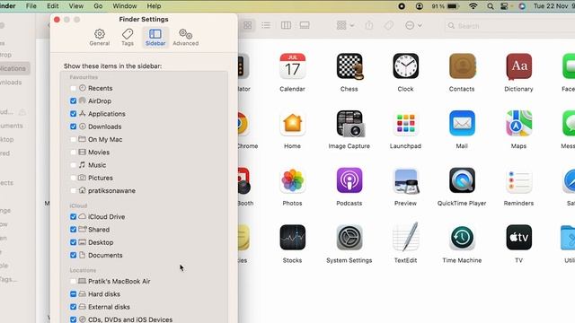575x323 pixels.
Task: Open the Edit menu
Action: 53,6
